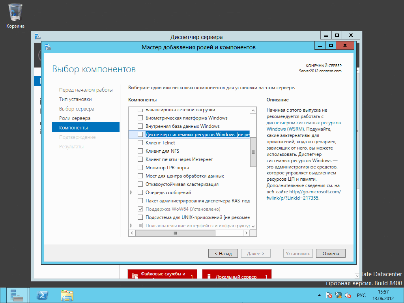Enable the Клиент Telnet checkbox

click(x=140, y=143)
